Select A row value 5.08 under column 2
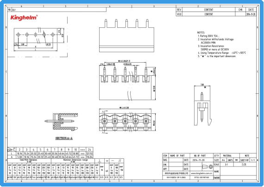The image size is (264, 187). pos(19,157)
